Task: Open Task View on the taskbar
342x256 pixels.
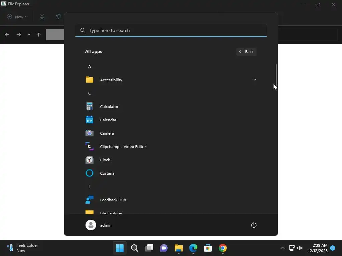Action: [149, 248]
